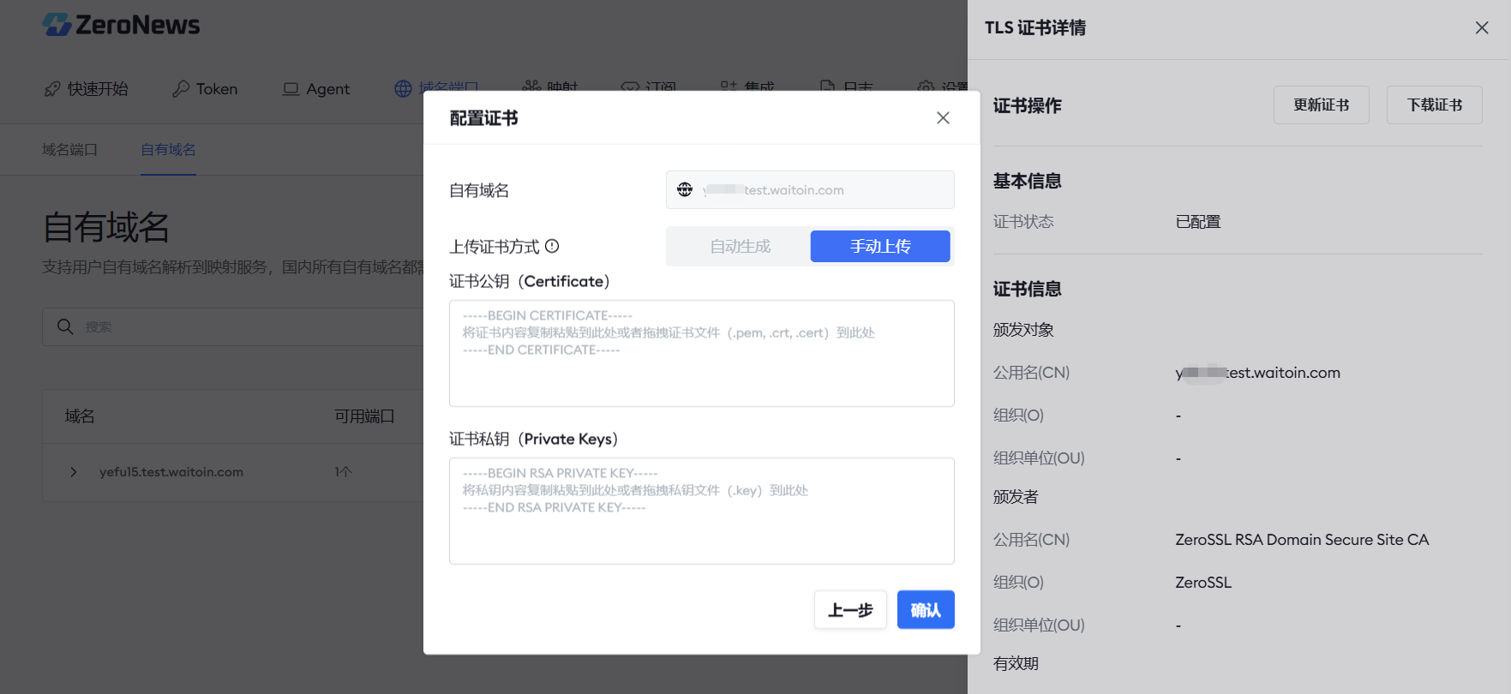Click the 更新证书 button

pyautogui.click(x=1322, y=105)
